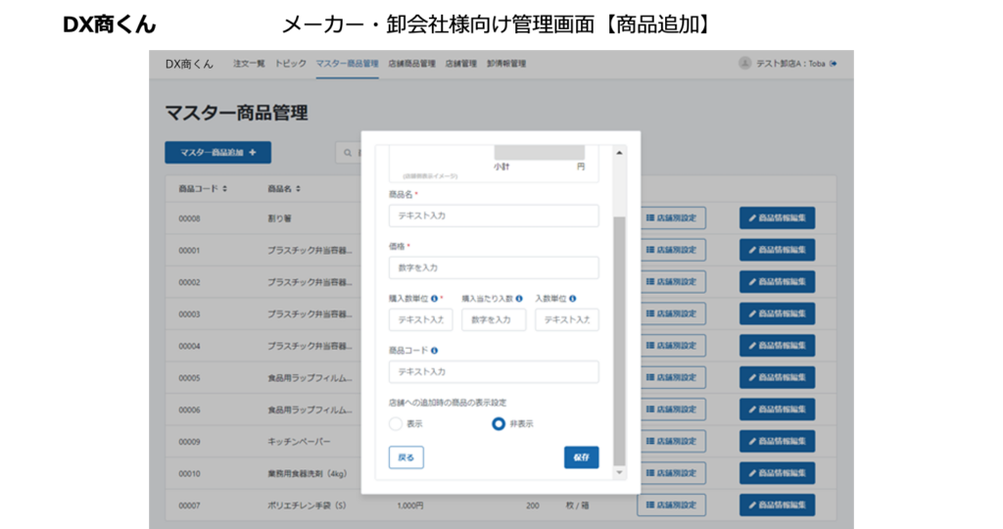Click the マスター商品追加 button
The height and width of the screenshot is (529, 1003).
click(217, 153)
